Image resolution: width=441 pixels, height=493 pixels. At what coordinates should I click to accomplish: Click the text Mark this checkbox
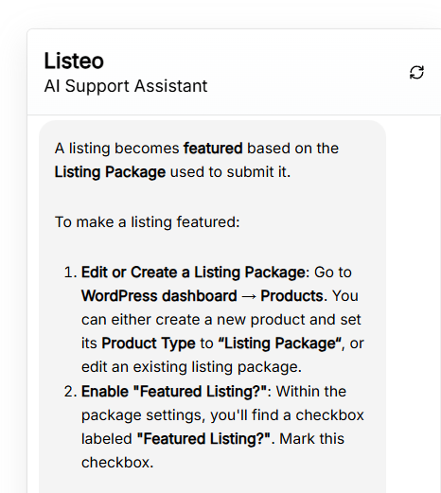(213, 450)
